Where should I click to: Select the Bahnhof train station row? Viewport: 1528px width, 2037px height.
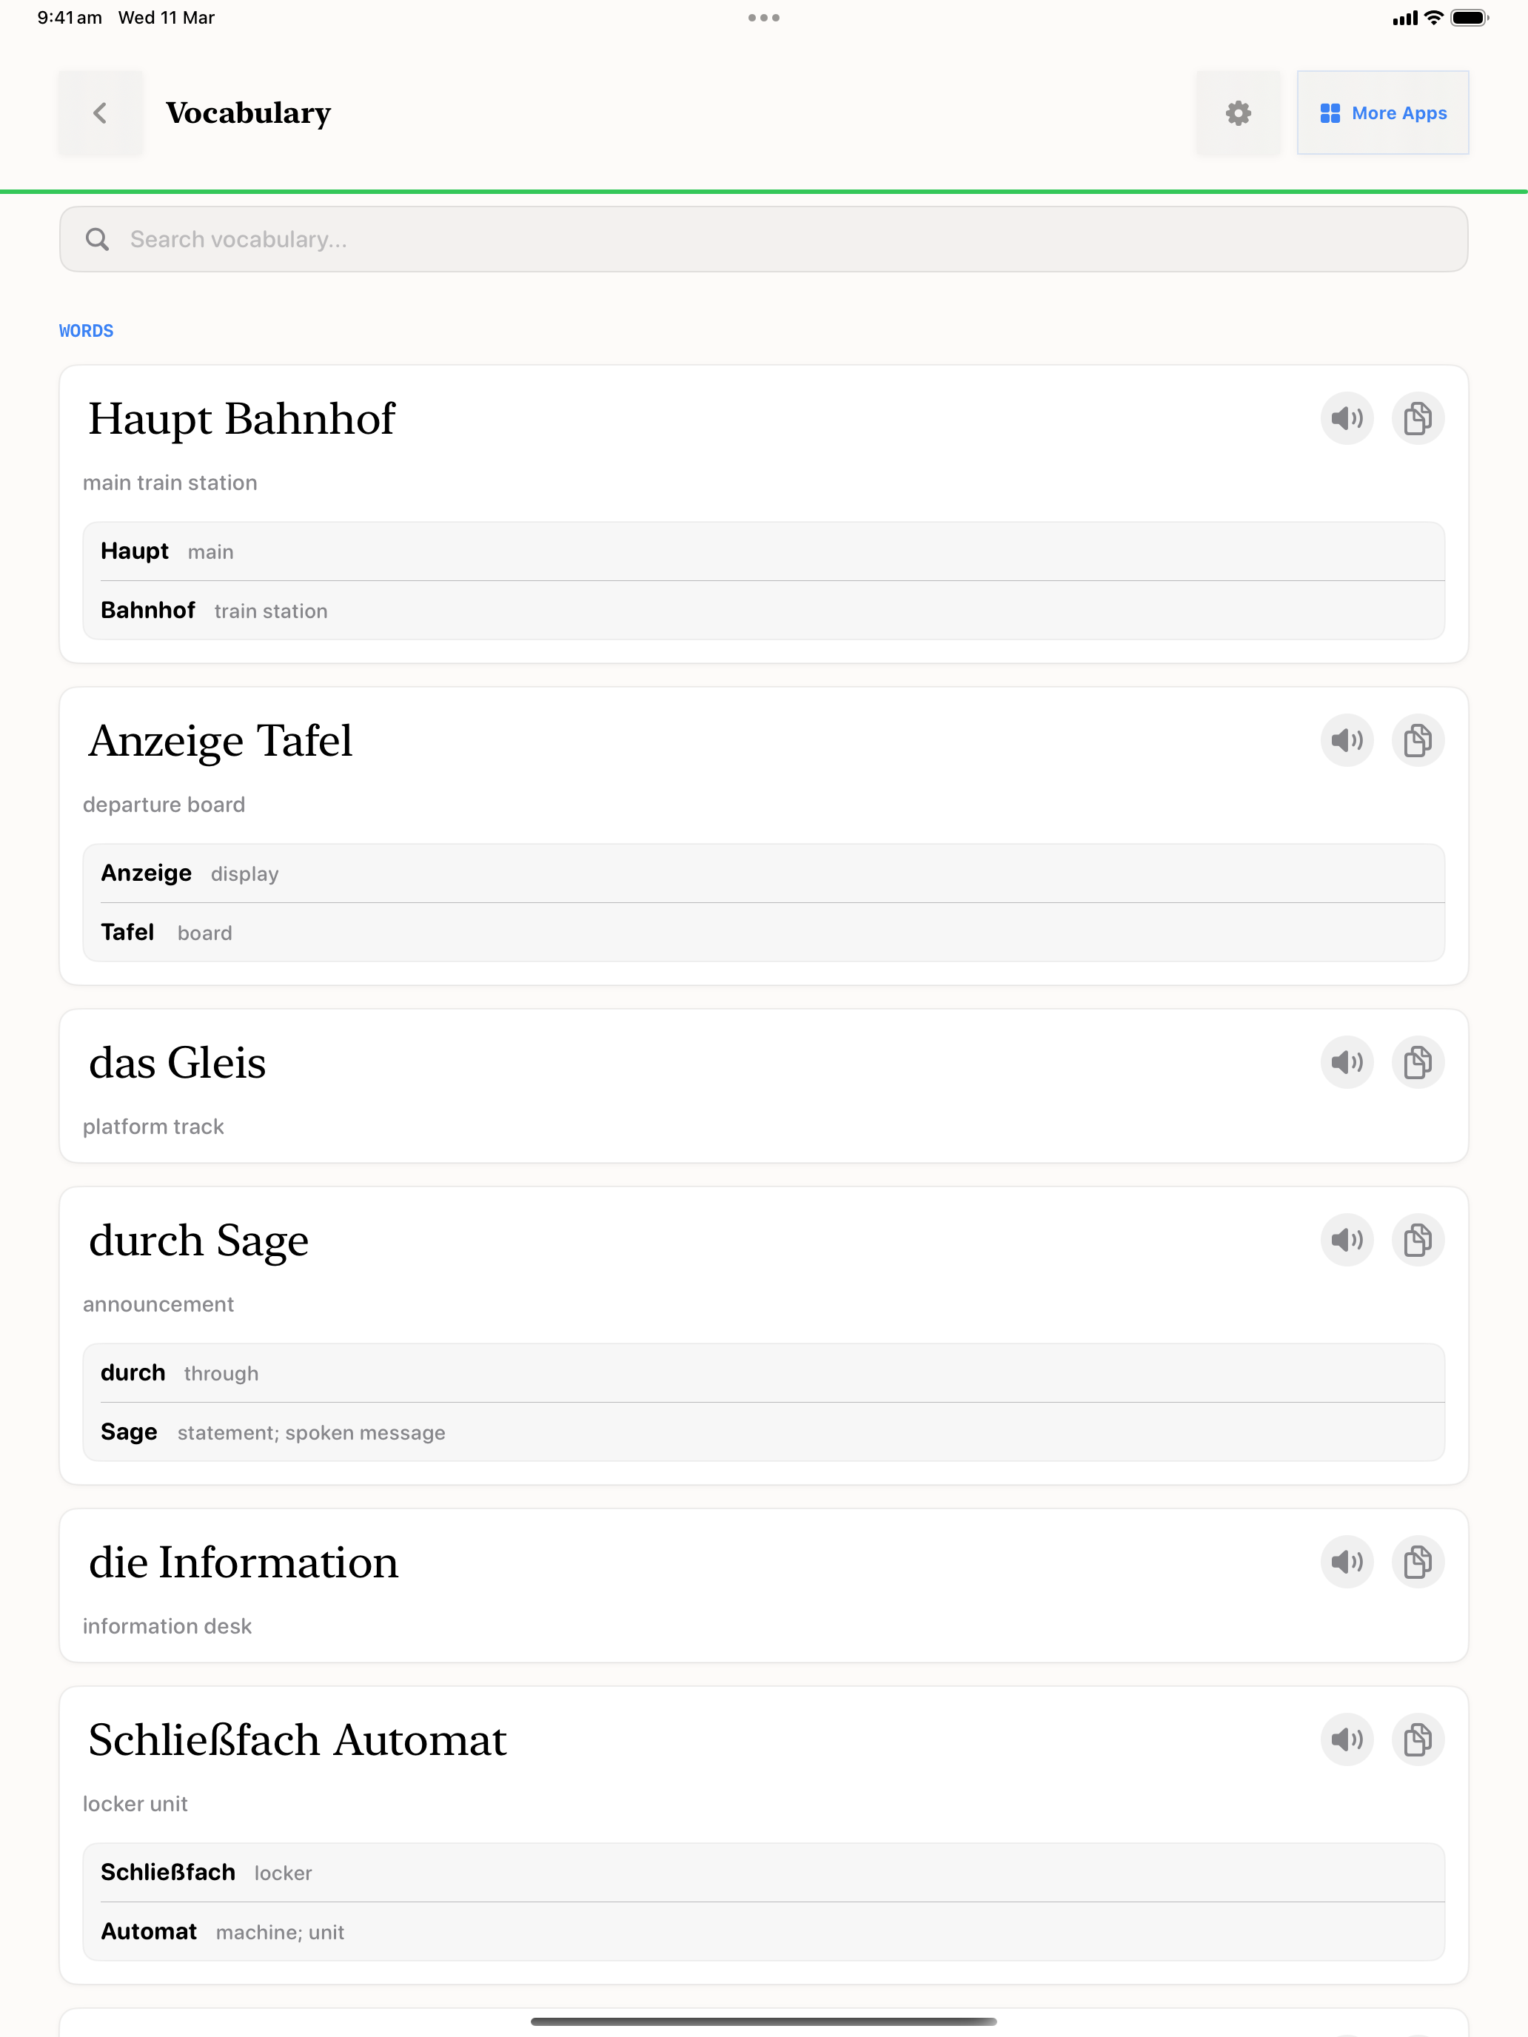tap(763, 611)
